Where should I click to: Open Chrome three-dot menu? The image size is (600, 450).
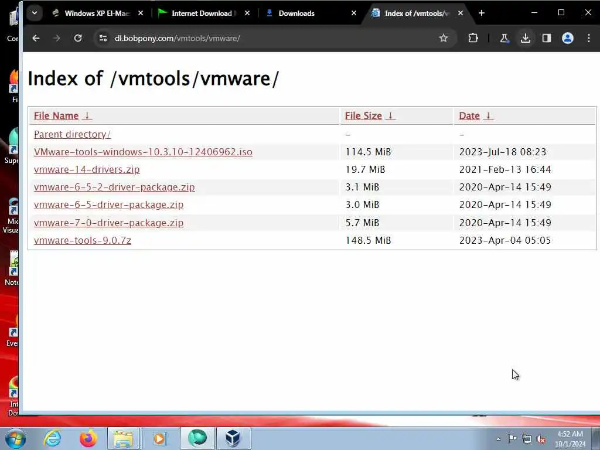point(589,38)
